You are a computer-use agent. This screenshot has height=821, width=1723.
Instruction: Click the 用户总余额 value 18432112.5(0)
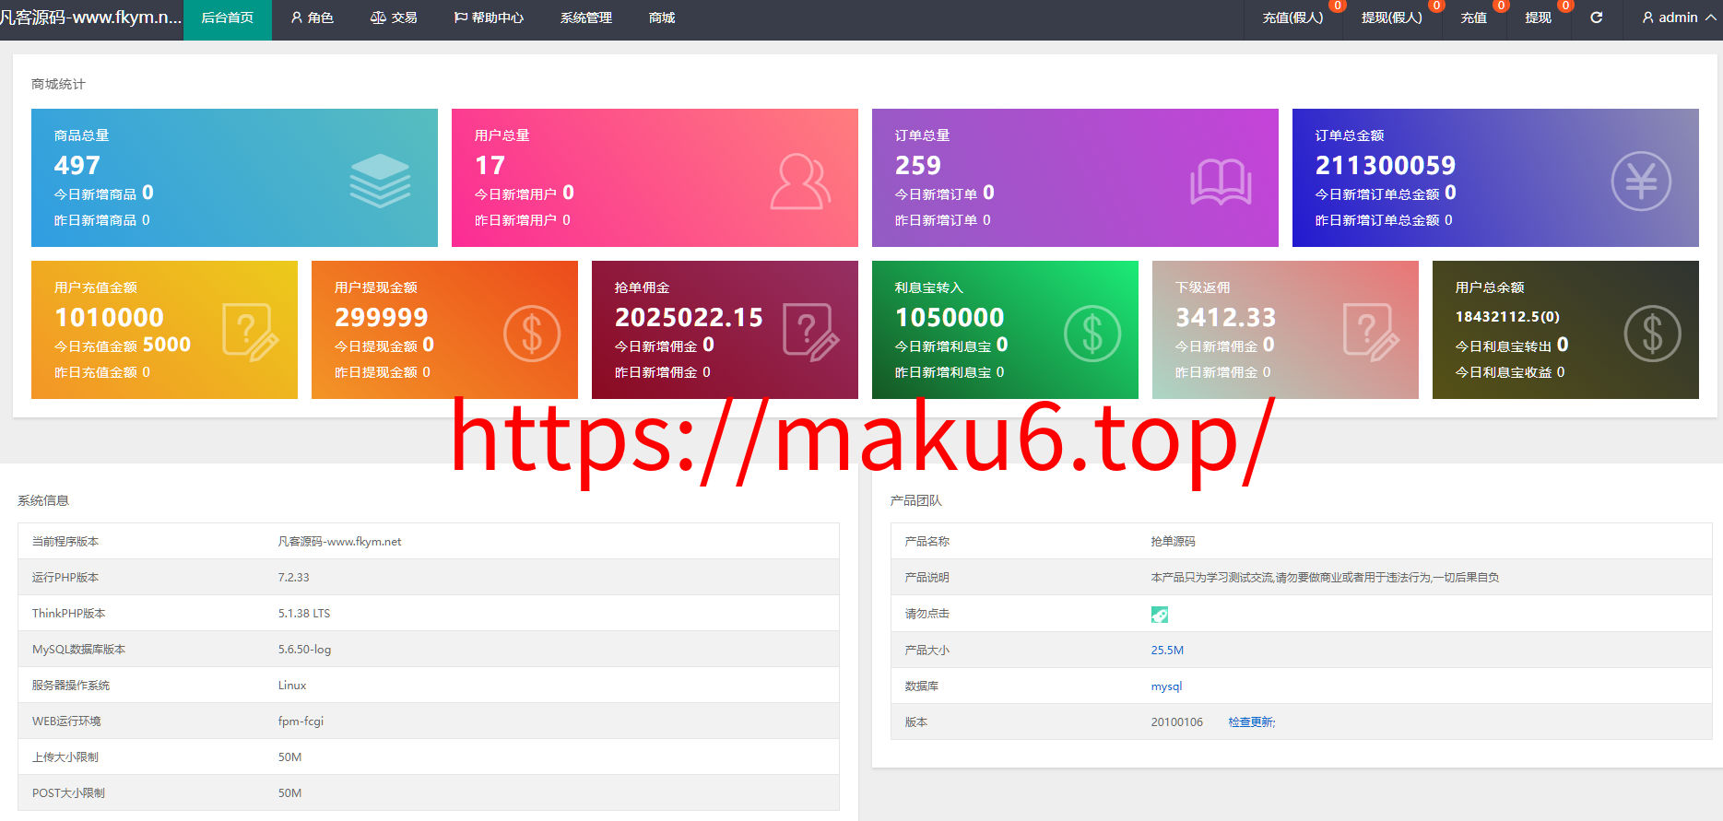1507,316
